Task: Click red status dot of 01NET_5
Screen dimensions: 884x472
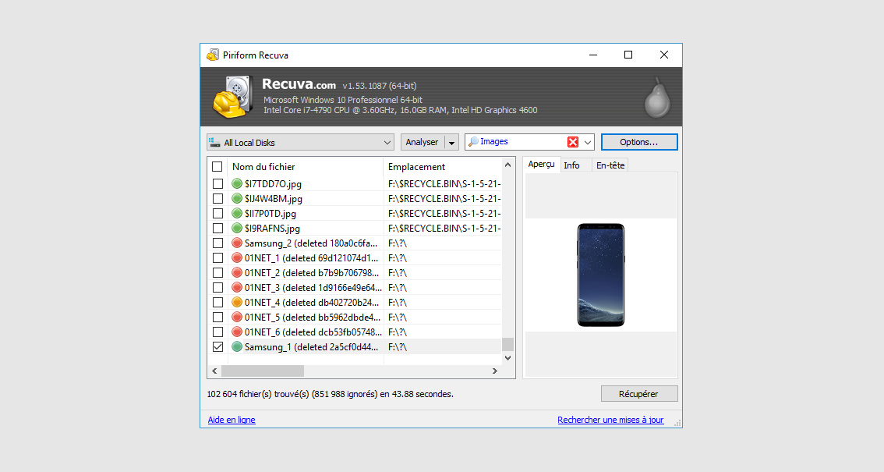Action: point(237,317)
